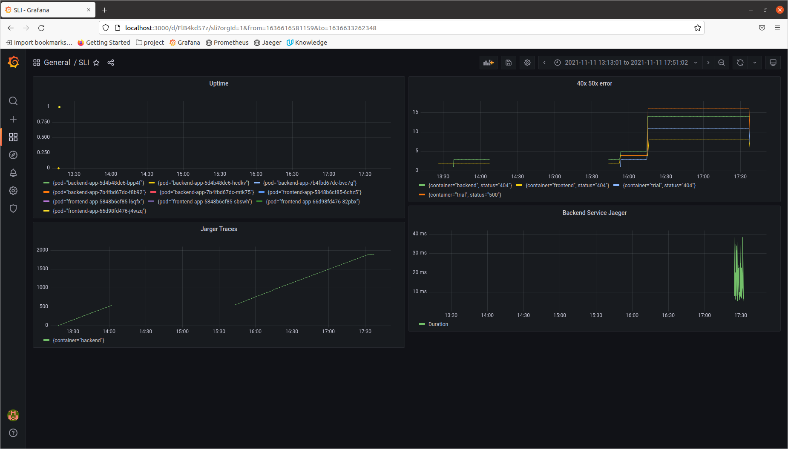The height and width of the screenshot is (449, 788).
Task: Save the dashboard with disk icon
Action: (x=509, y=63)
